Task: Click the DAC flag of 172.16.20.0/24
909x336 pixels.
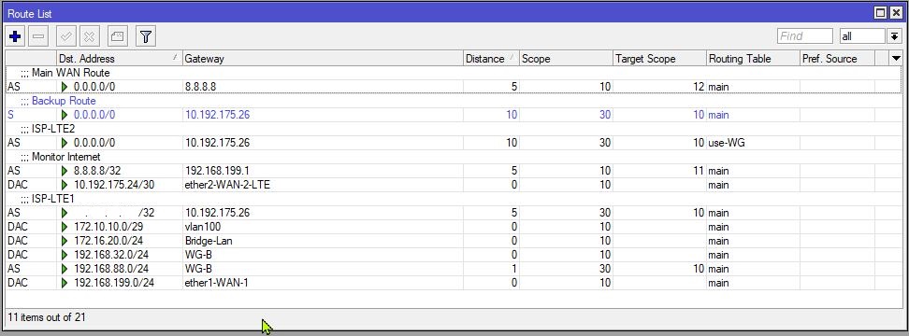Action: tap(18, 241)
